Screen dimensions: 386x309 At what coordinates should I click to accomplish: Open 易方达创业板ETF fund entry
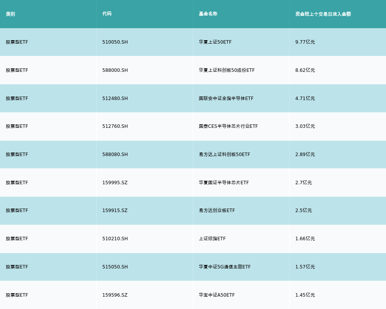click(x=217, y=211)
